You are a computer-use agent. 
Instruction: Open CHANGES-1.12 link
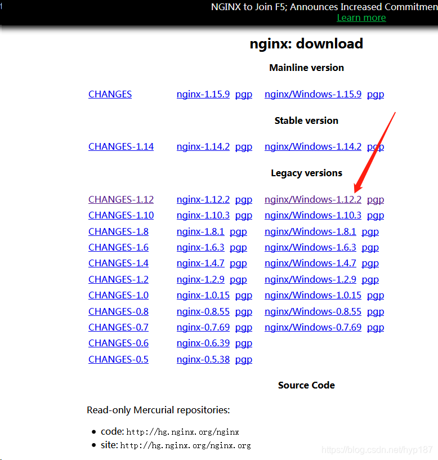121,199
